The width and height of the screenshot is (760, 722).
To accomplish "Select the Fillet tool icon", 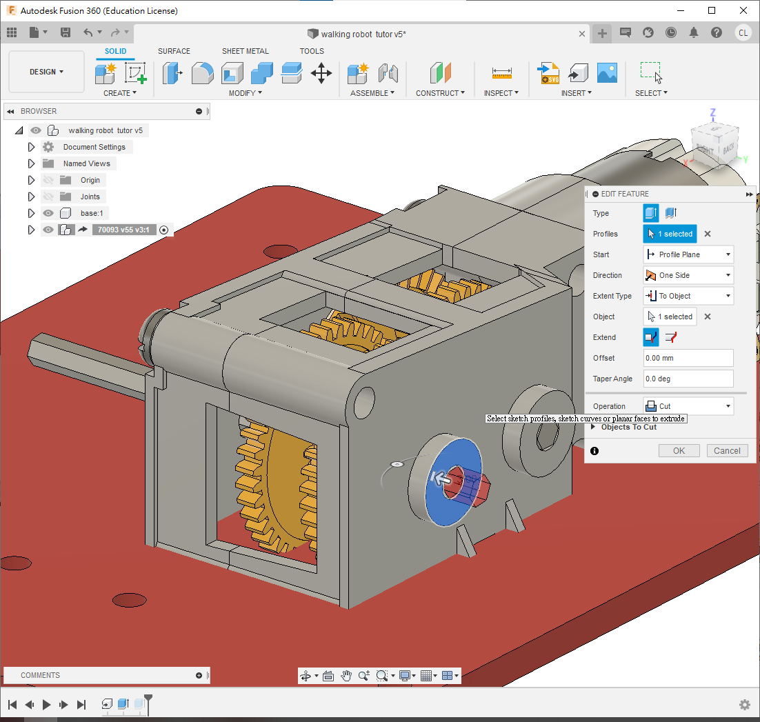I will click(202, 73).
